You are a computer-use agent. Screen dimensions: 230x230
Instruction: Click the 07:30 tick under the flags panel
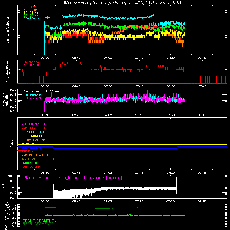click(170, 173)
